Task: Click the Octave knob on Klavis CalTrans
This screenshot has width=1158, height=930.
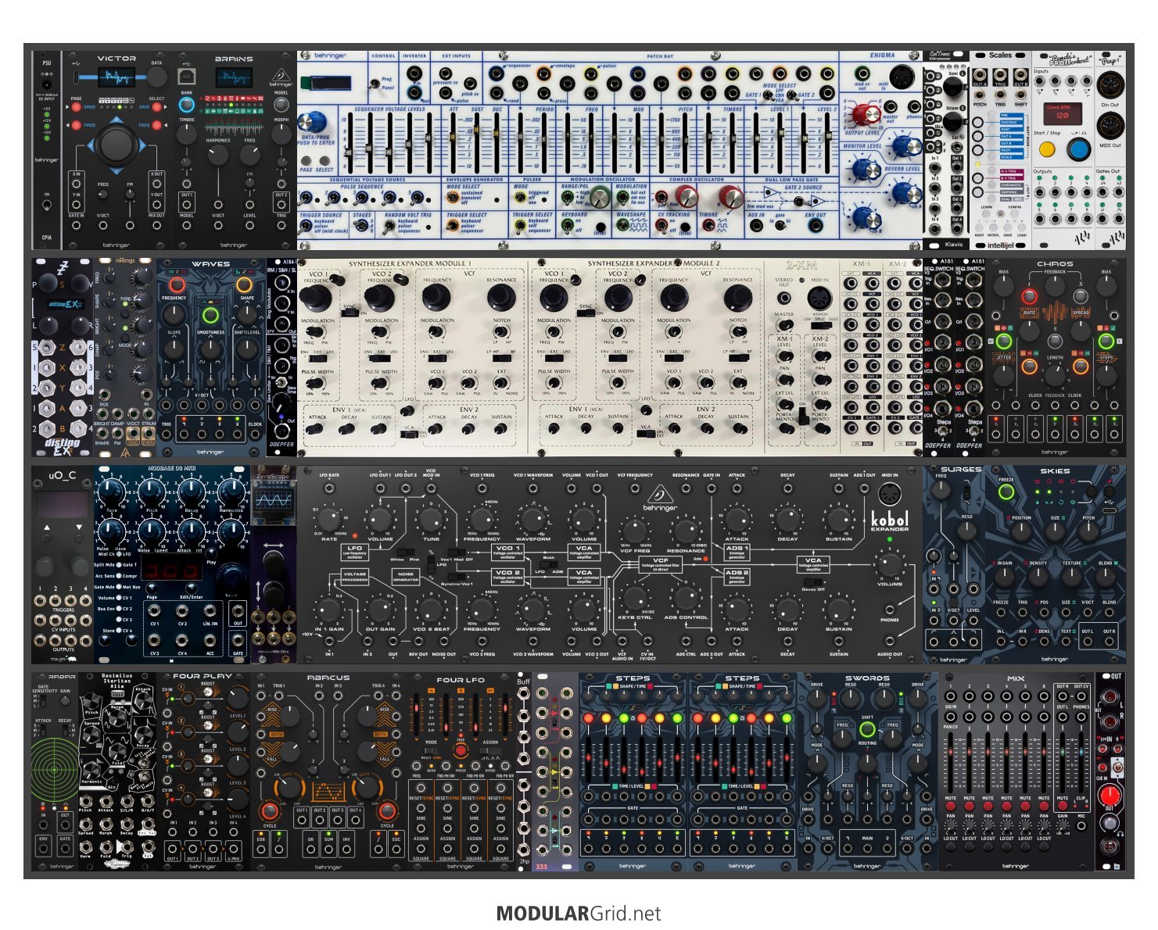Action: pyautogui.click(x=952, y=121)
